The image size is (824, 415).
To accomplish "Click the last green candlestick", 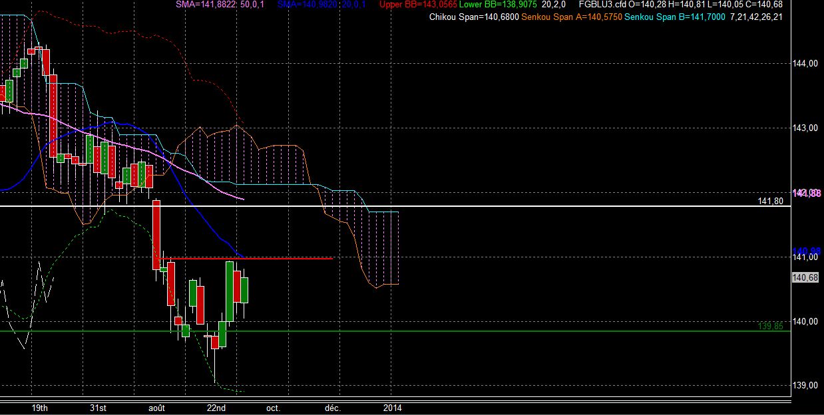I will [244, 290].
